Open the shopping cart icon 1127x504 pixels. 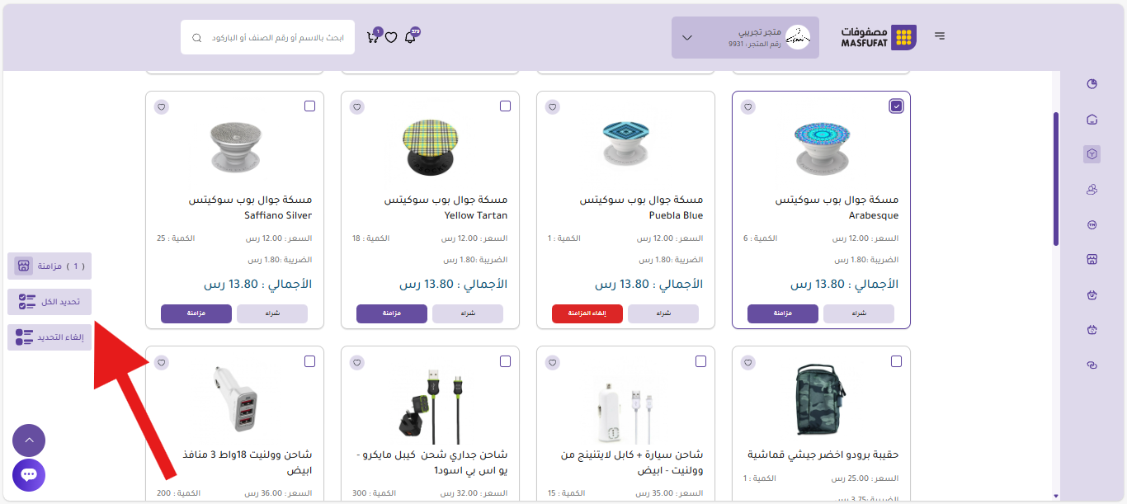[373, 37]
